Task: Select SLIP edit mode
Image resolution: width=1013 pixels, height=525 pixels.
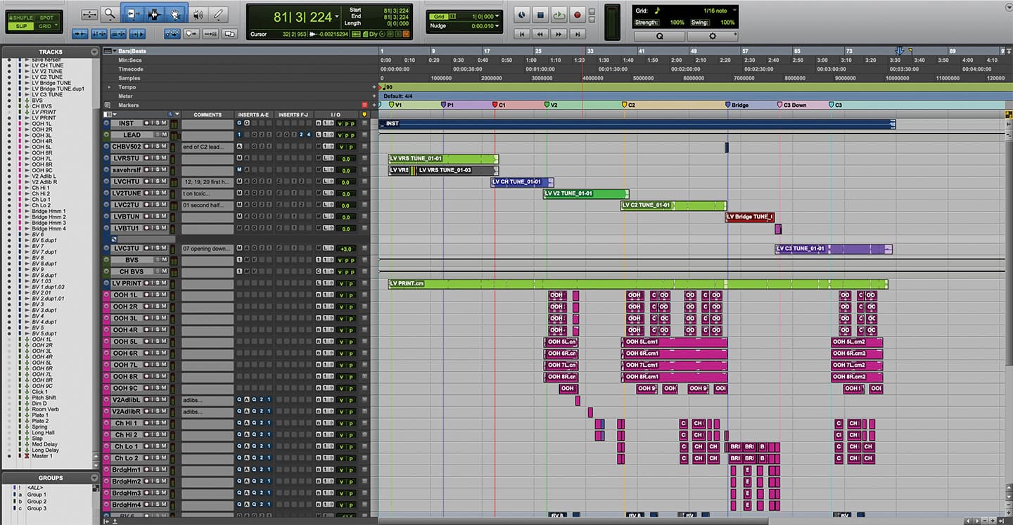Action: tap(21, 26)
